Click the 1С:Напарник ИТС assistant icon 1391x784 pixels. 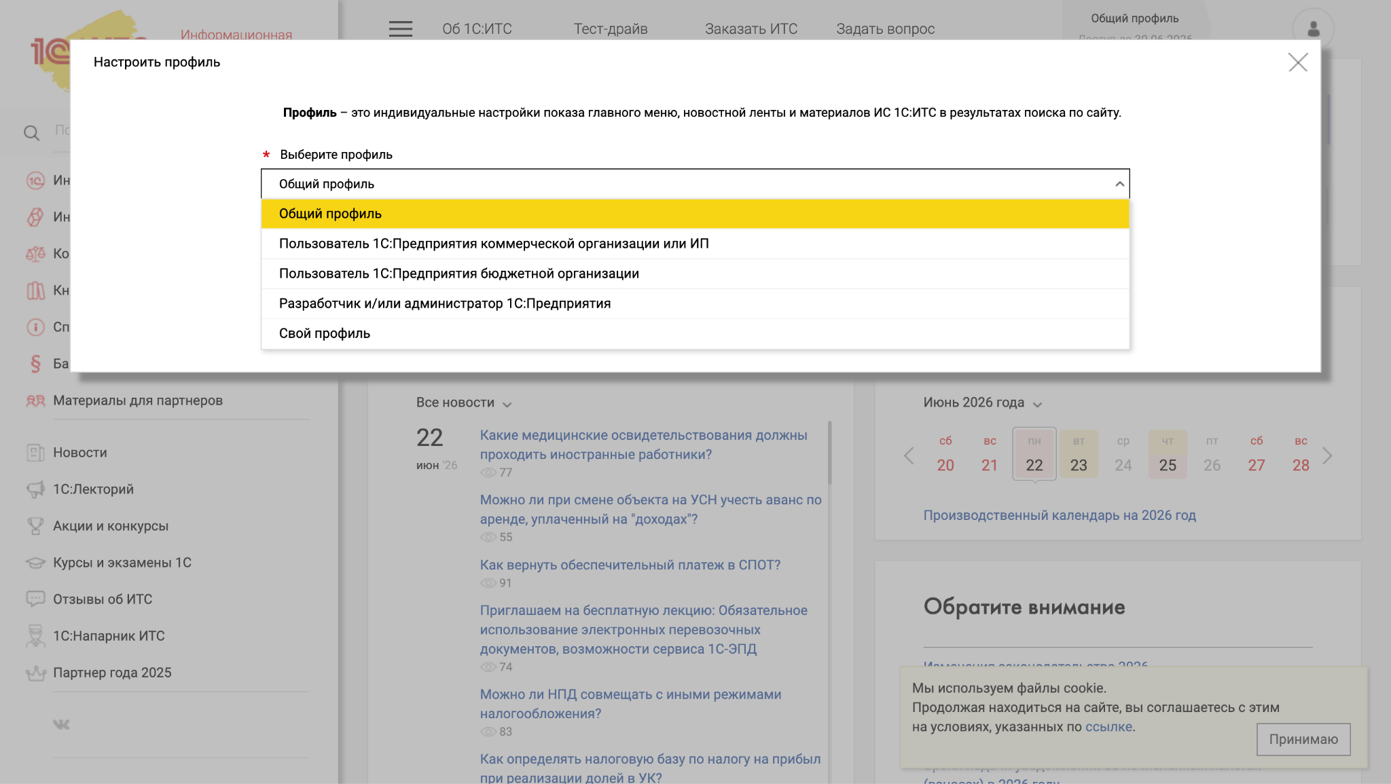pos(35,636)
